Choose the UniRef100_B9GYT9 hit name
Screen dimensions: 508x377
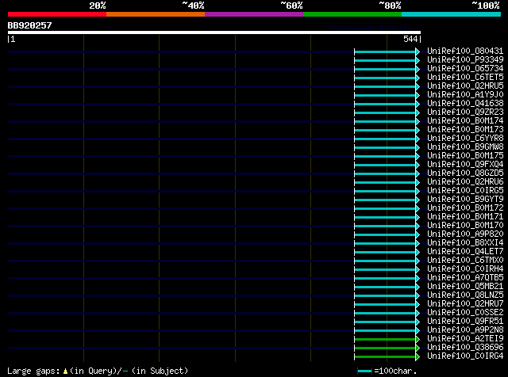pos(465,200)
